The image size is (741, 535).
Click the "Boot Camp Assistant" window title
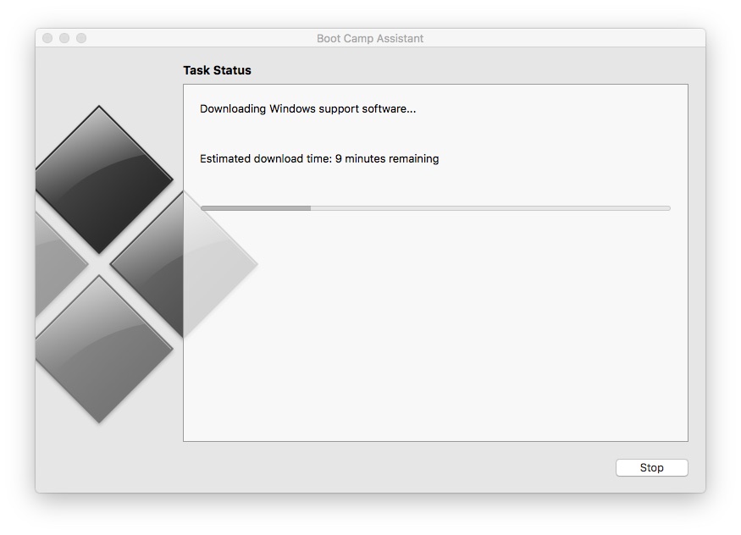[x=370, y=38]
